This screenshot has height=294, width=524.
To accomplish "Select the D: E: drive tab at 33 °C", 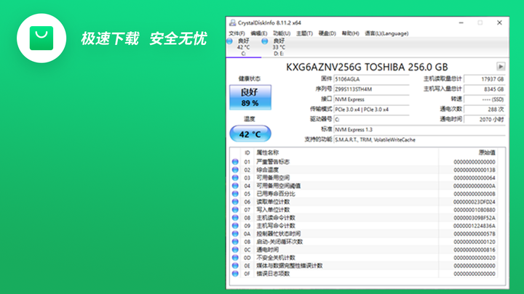I will click(x=279, y=46).
